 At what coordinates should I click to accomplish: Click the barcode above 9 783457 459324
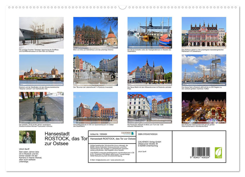click(201, 151)
